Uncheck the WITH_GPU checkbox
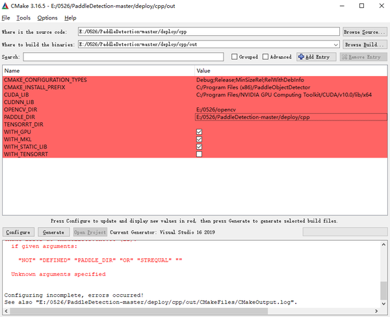Image resolution: width=390 pixels, height=317 pixels. pos(199,131)
